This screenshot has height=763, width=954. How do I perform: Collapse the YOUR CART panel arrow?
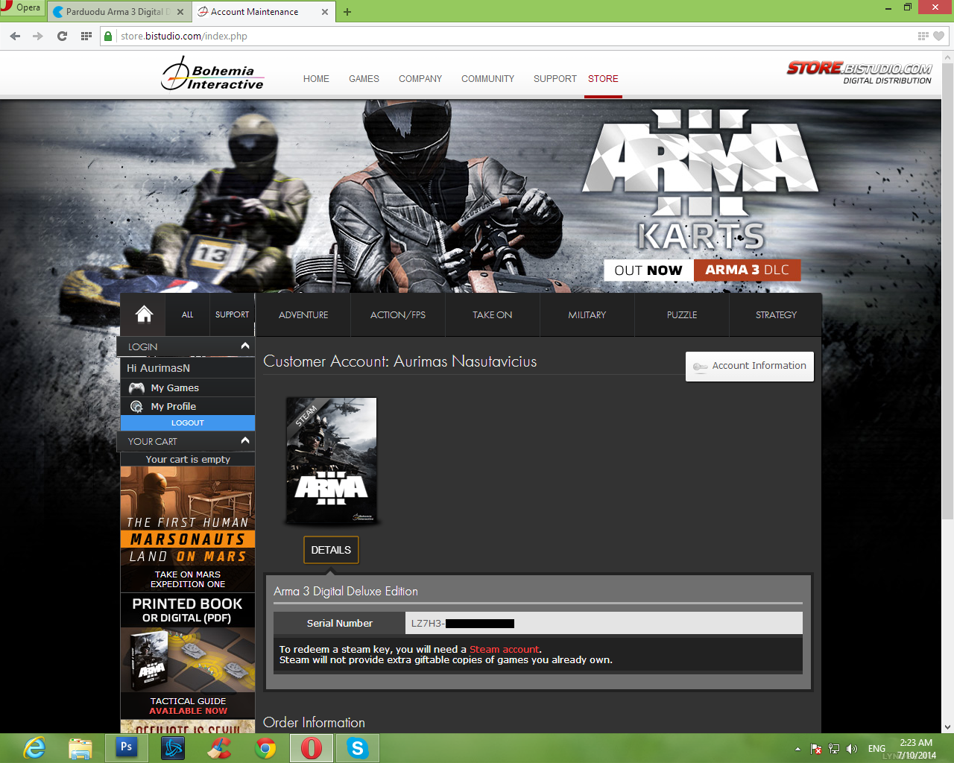point(245,440)
